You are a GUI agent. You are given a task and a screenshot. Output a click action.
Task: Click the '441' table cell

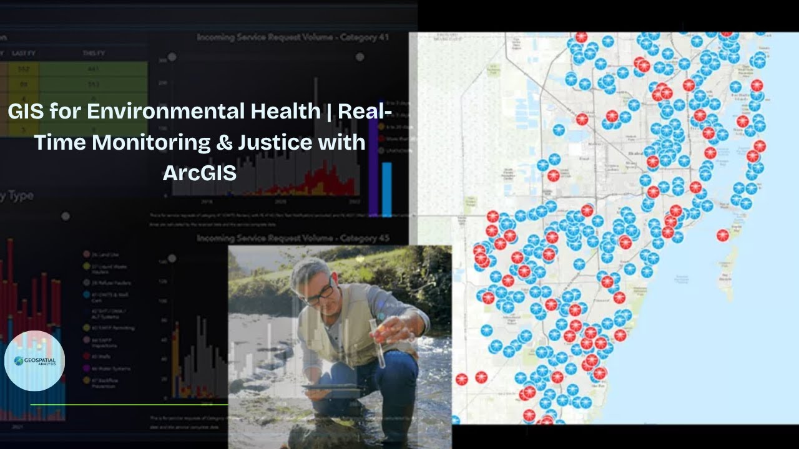[x=93, y=69]
